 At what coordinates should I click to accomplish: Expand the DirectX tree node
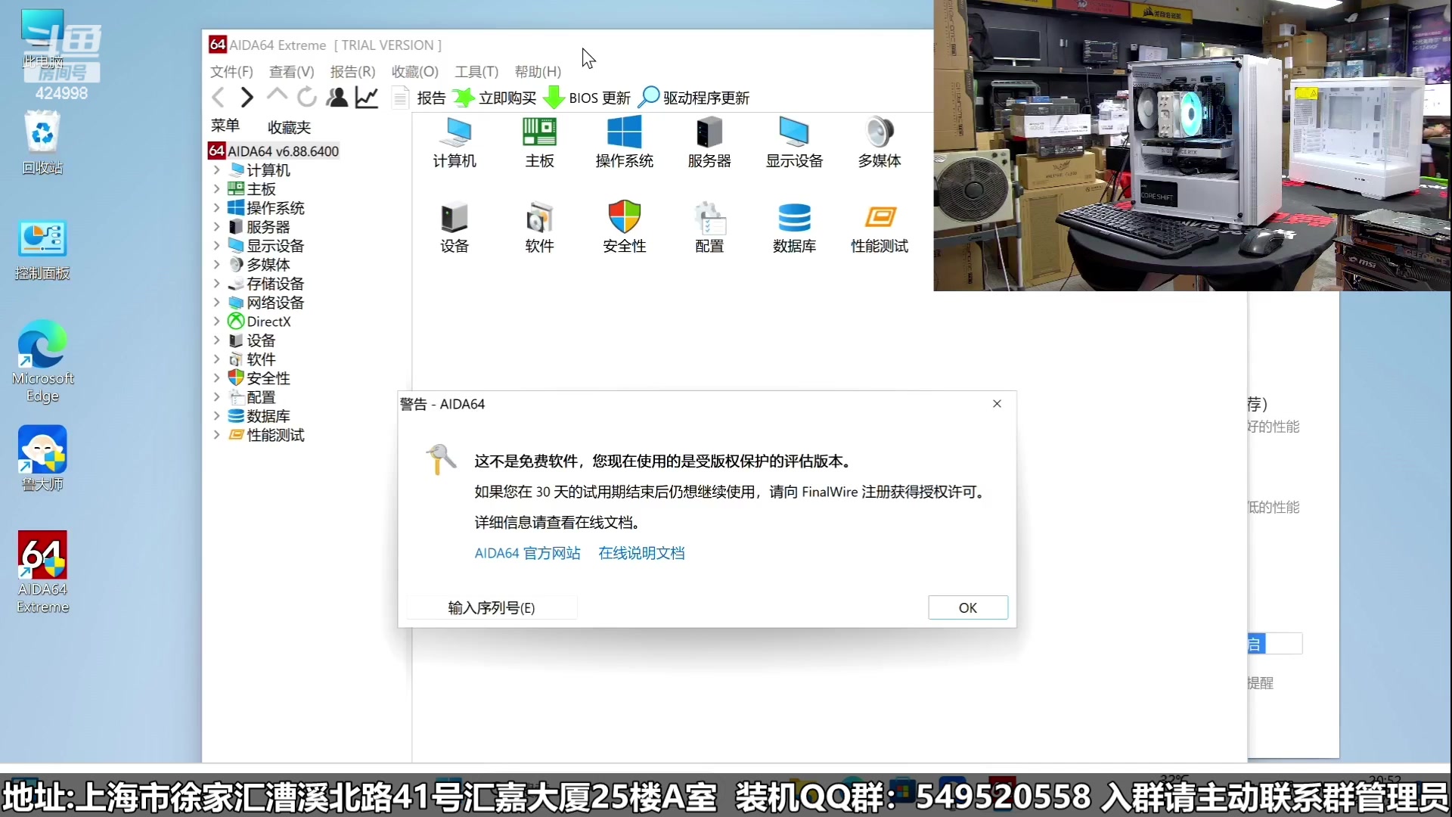216,321
